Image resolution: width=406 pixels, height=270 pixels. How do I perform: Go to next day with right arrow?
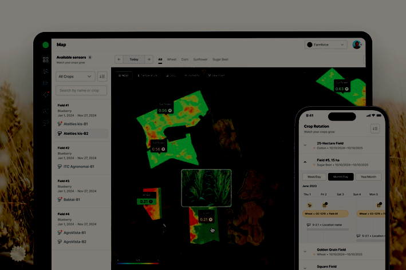coord(148,59)
